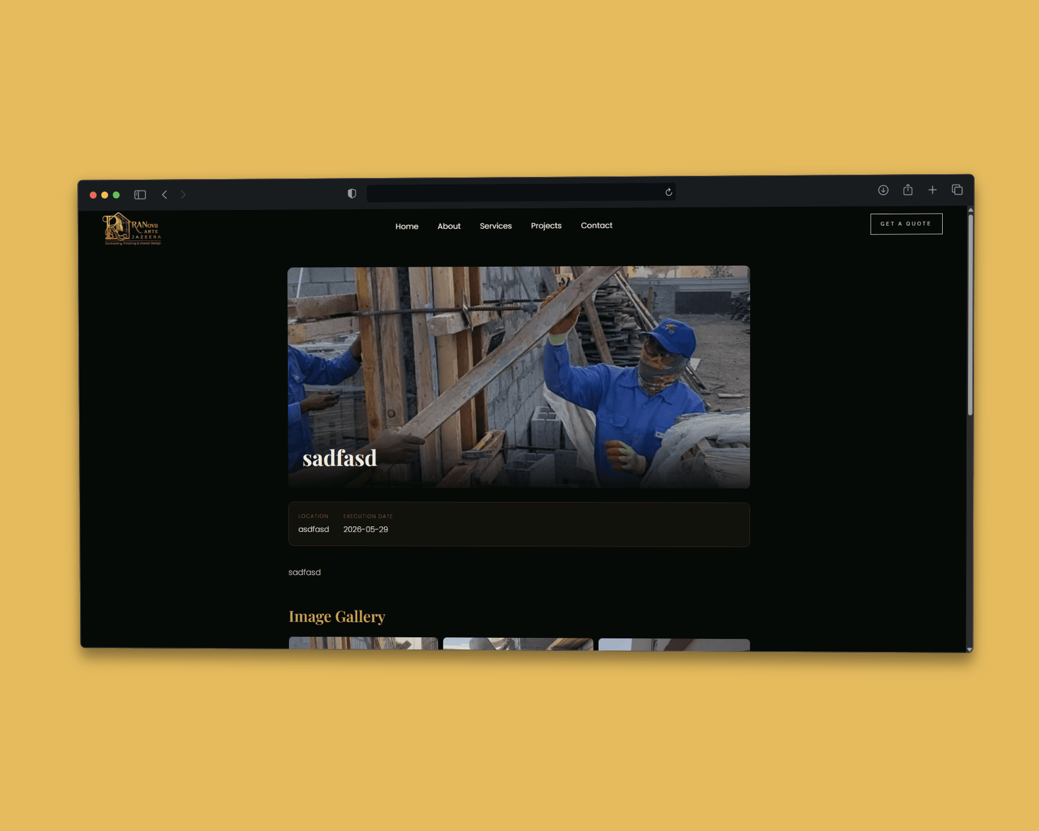This screenshot has height=831, width=1039.
Task: Click the Ranova Arte Jazeera logo
Action: [x=132, y=229]
